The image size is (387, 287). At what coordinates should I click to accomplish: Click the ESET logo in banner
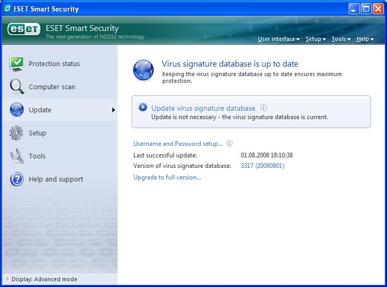[x=24, y=29]
